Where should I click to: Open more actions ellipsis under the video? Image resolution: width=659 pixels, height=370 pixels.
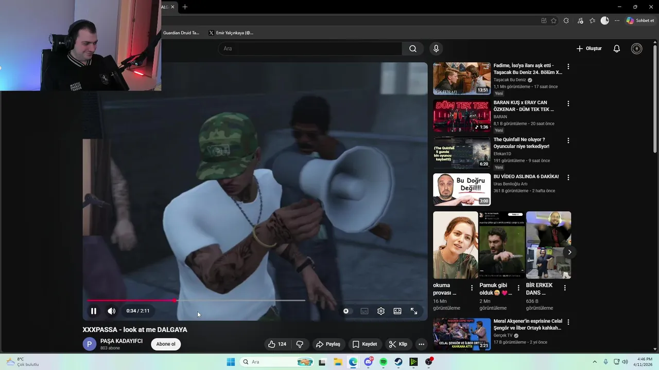click(421, 344)
